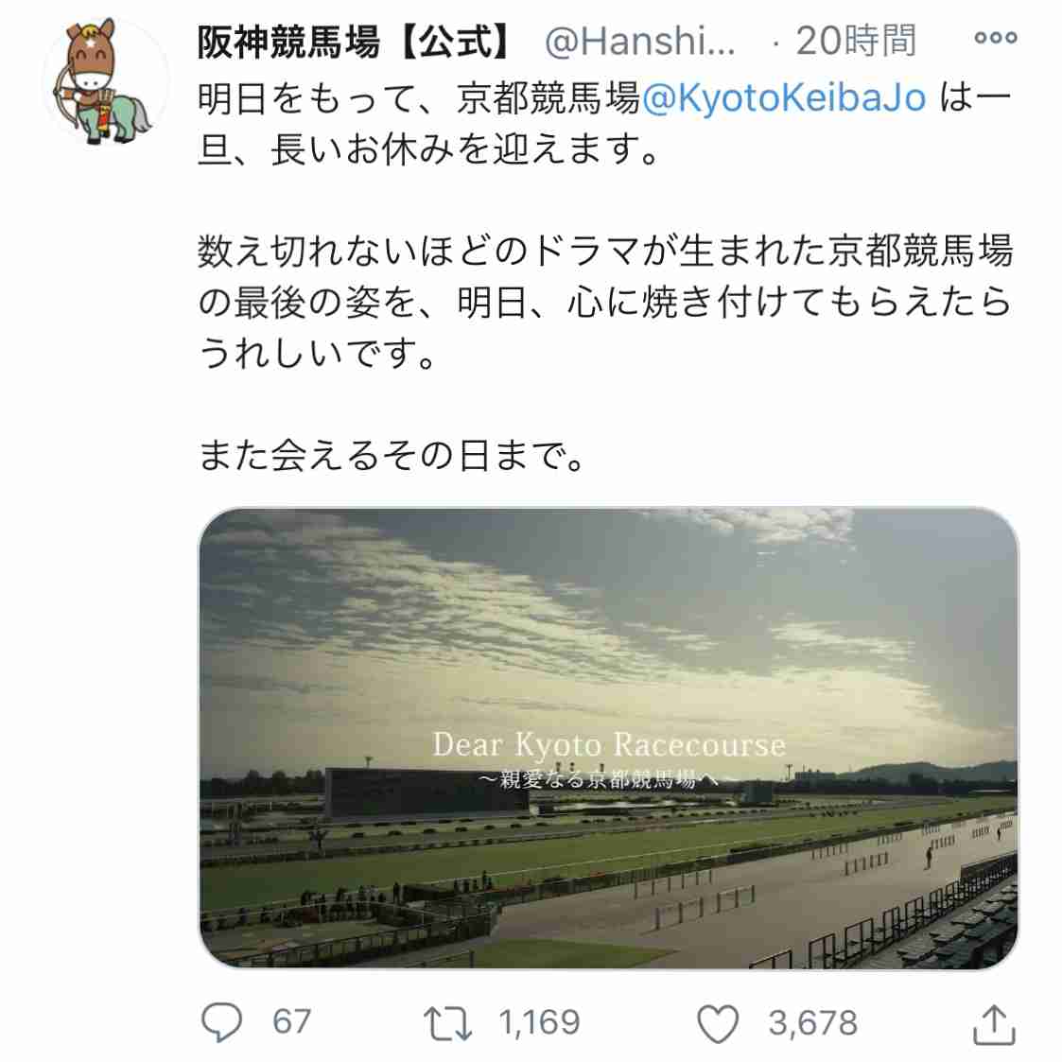Viewport: 1062px width, 1062px height.
Task: Play the Dear Kyoto Racecourse video thumbnail
Action: pyautogui.click(x=608, y=739)
